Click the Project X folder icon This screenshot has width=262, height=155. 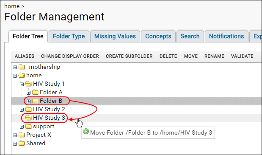coord(22,135)
